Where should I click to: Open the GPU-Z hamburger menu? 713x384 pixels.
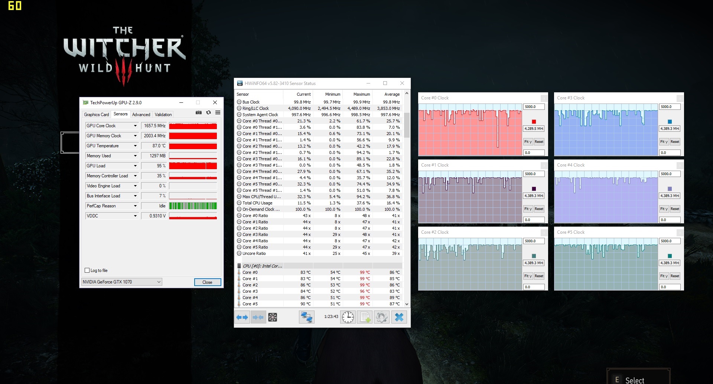click(218, 112)
